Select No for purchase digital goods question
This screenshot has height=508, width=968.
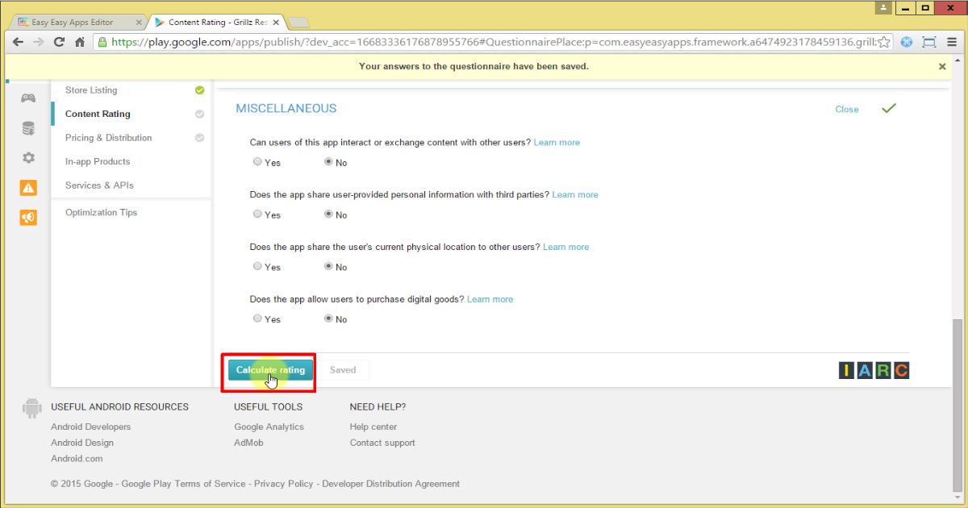point(328,319)
